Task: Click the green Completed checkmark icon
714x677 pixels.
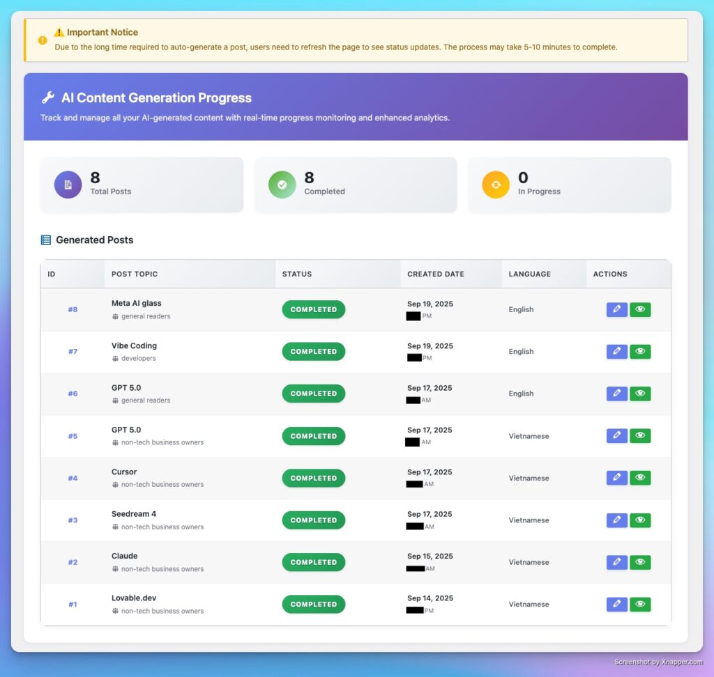Action: pos(282,185)
